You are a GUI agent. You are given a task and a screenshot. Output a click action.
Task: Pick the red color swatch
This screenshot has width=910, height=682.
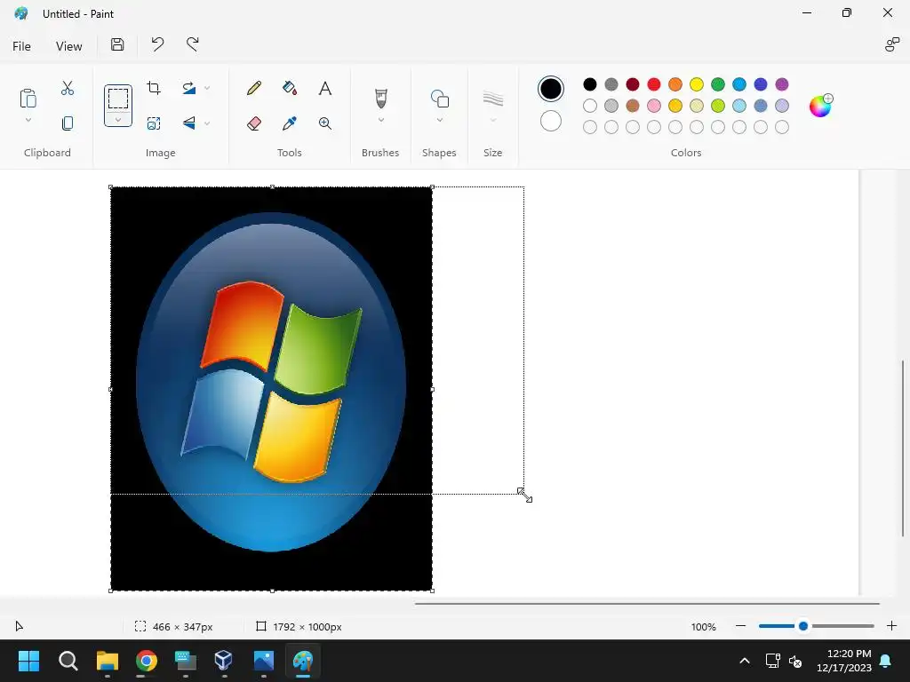654,84
